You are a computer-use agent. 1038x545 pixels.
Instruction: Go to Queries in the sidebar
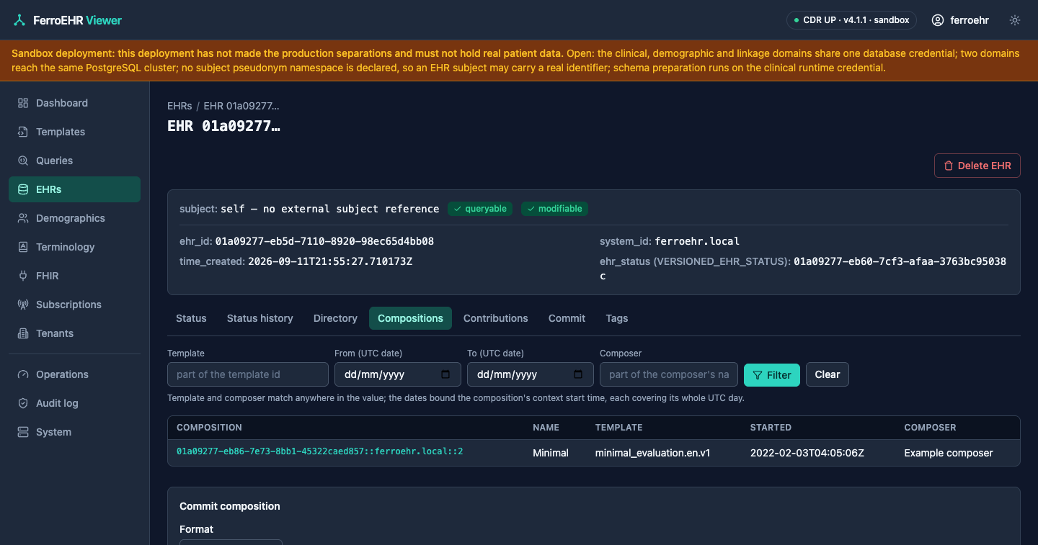click(x=74, y=161)
